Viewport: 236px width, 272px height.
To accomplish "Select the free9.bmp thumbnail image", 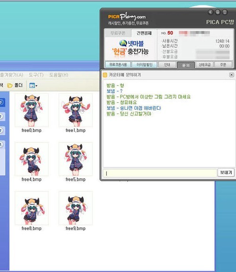I will pyautogui.click(x=76, y=208).
